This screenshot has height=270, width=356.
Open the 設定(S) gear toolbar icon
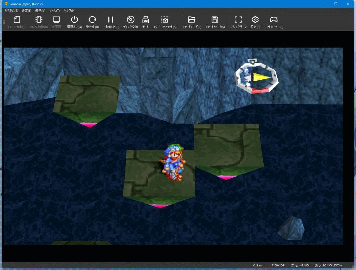[255, 22]
